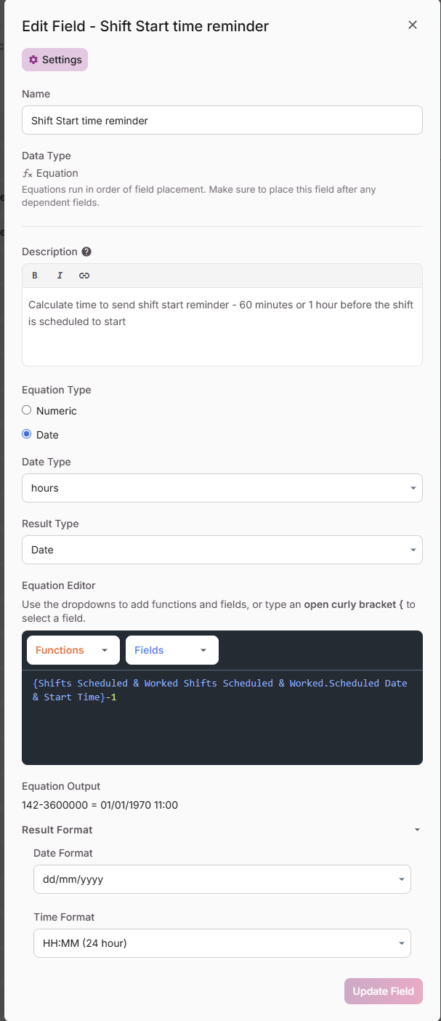The image size is (441, 1021).
Task: Click the bold formatting icon
Action: (35, 276)
